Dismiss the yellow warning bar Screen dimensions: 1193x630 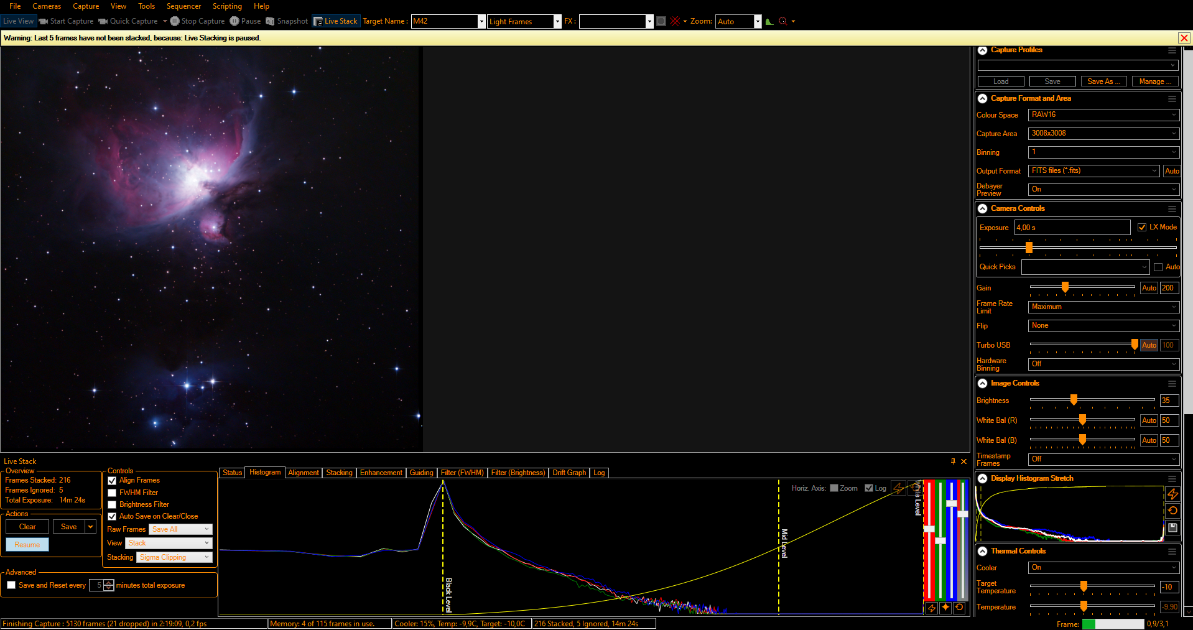[1184, 38]
